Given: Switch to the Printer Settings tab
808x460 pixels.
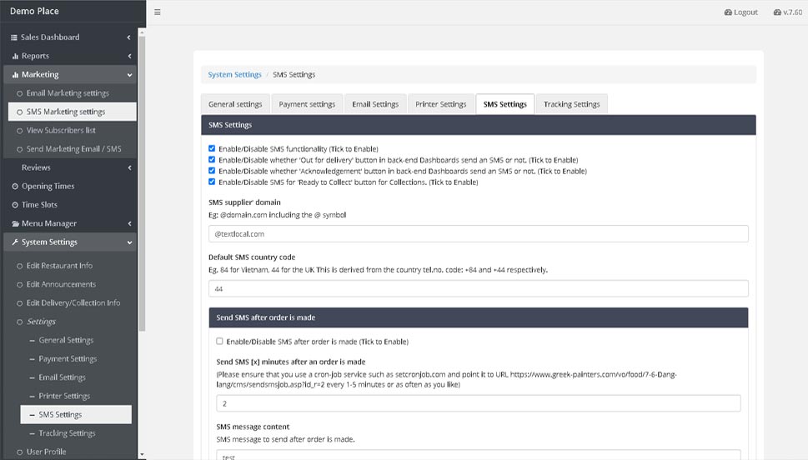Looking at the screenshot, I should [440, 104].
